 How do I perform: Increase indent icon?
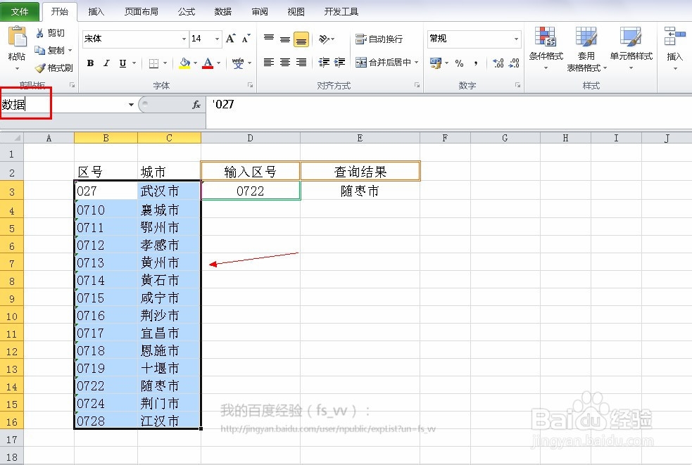tap(340, 62)
